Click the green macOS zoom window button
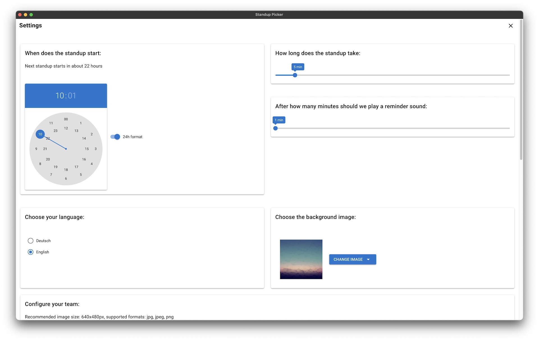The width and height of the screenshot is (539, 341). pos(31,15)
